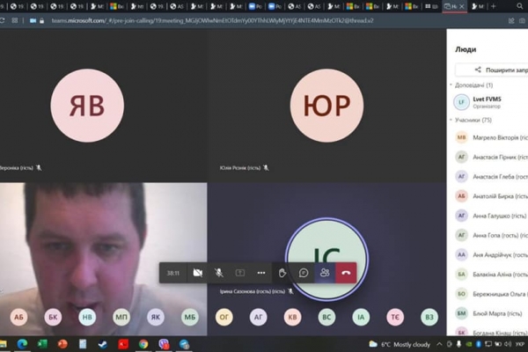Click the АБ avatar in bottom strip

coord(18,317)
